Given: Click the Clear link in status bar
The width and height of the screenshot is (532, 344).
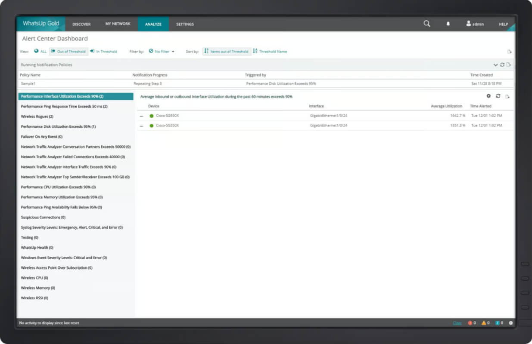Looking at the screenshot, I should pyautogui.click(x=457, y=323).
